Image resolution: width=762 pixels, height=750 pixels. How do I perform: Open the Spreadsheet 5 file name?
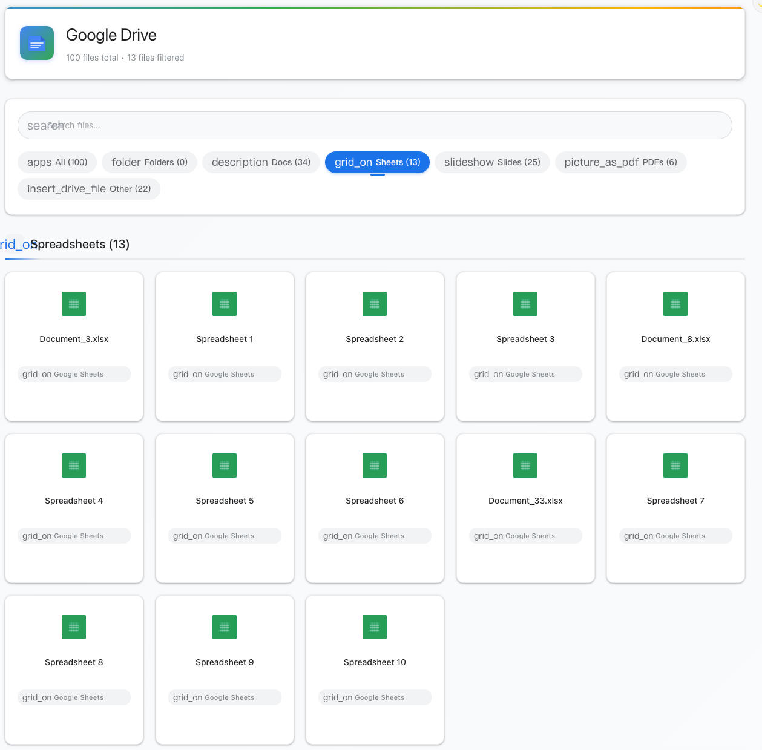coord(225,501)
